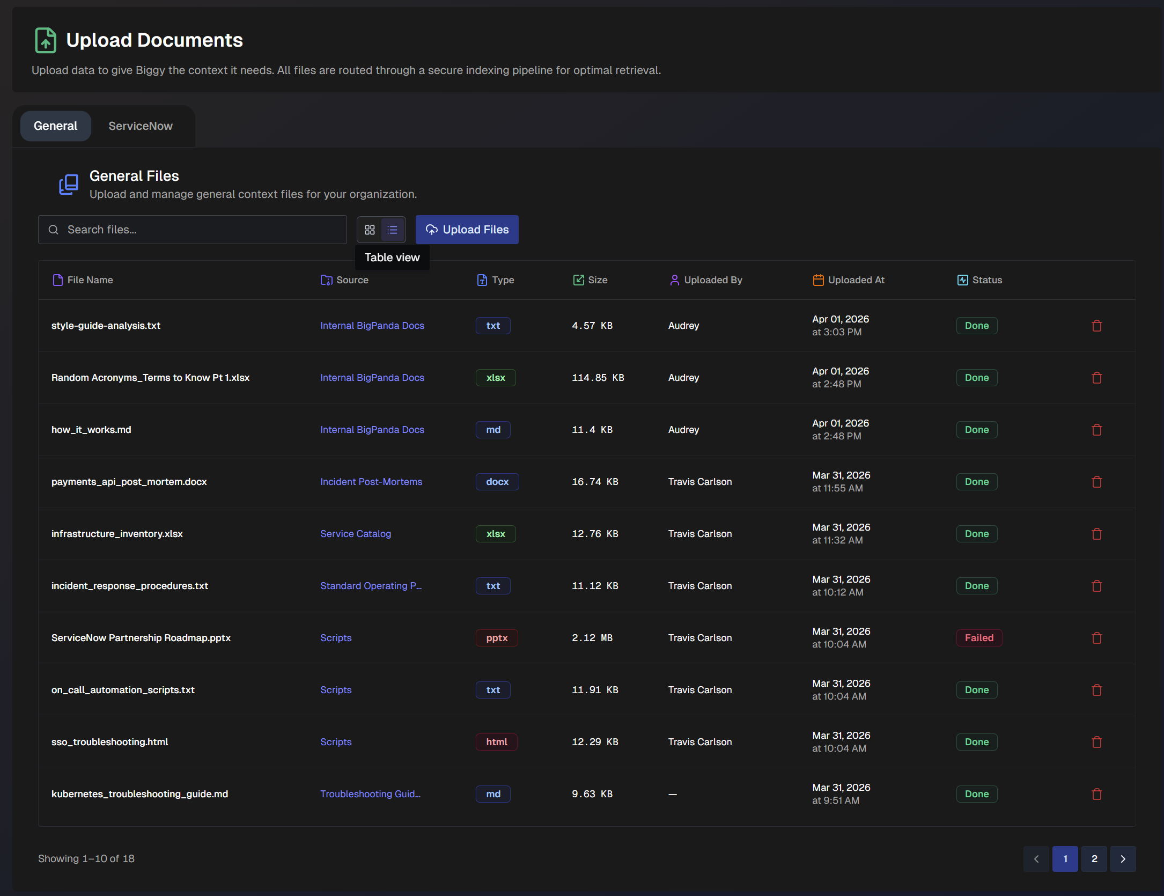
Task: Delete style-guide-analysis.txt using its trash icon
Action: click(x=1096, y=325)
